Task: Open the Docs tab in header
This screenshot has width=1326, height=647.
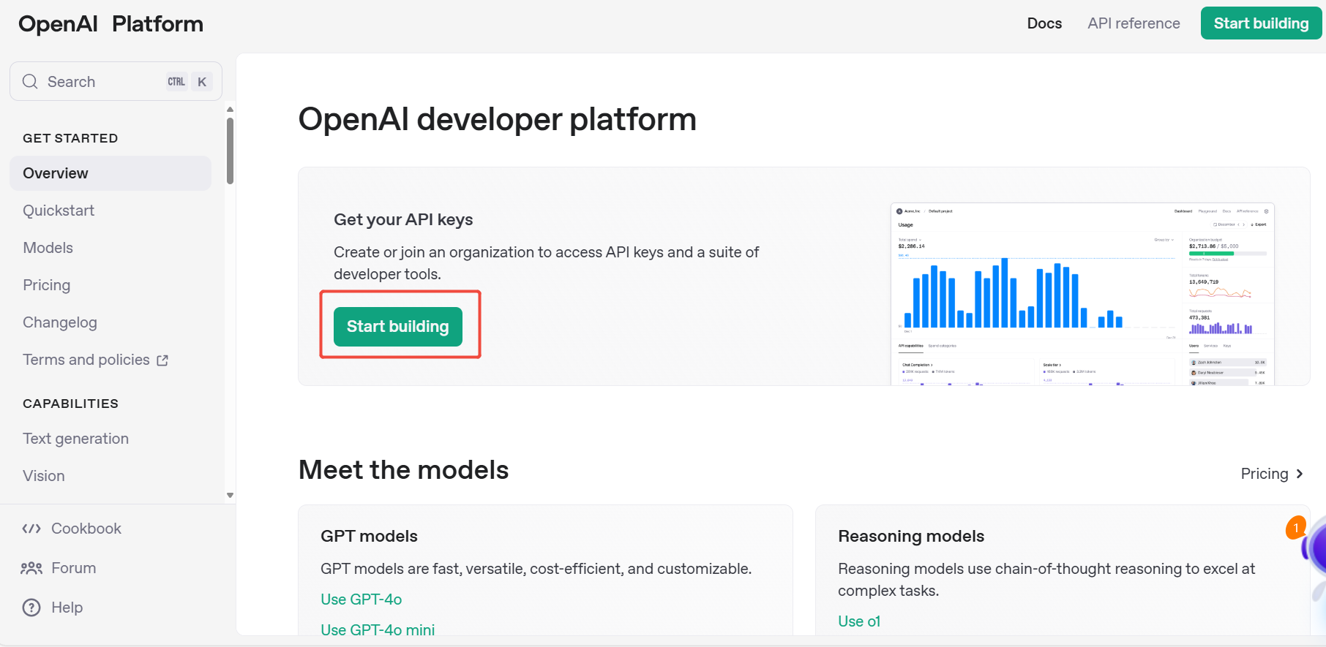Action: coord(1044,23)
